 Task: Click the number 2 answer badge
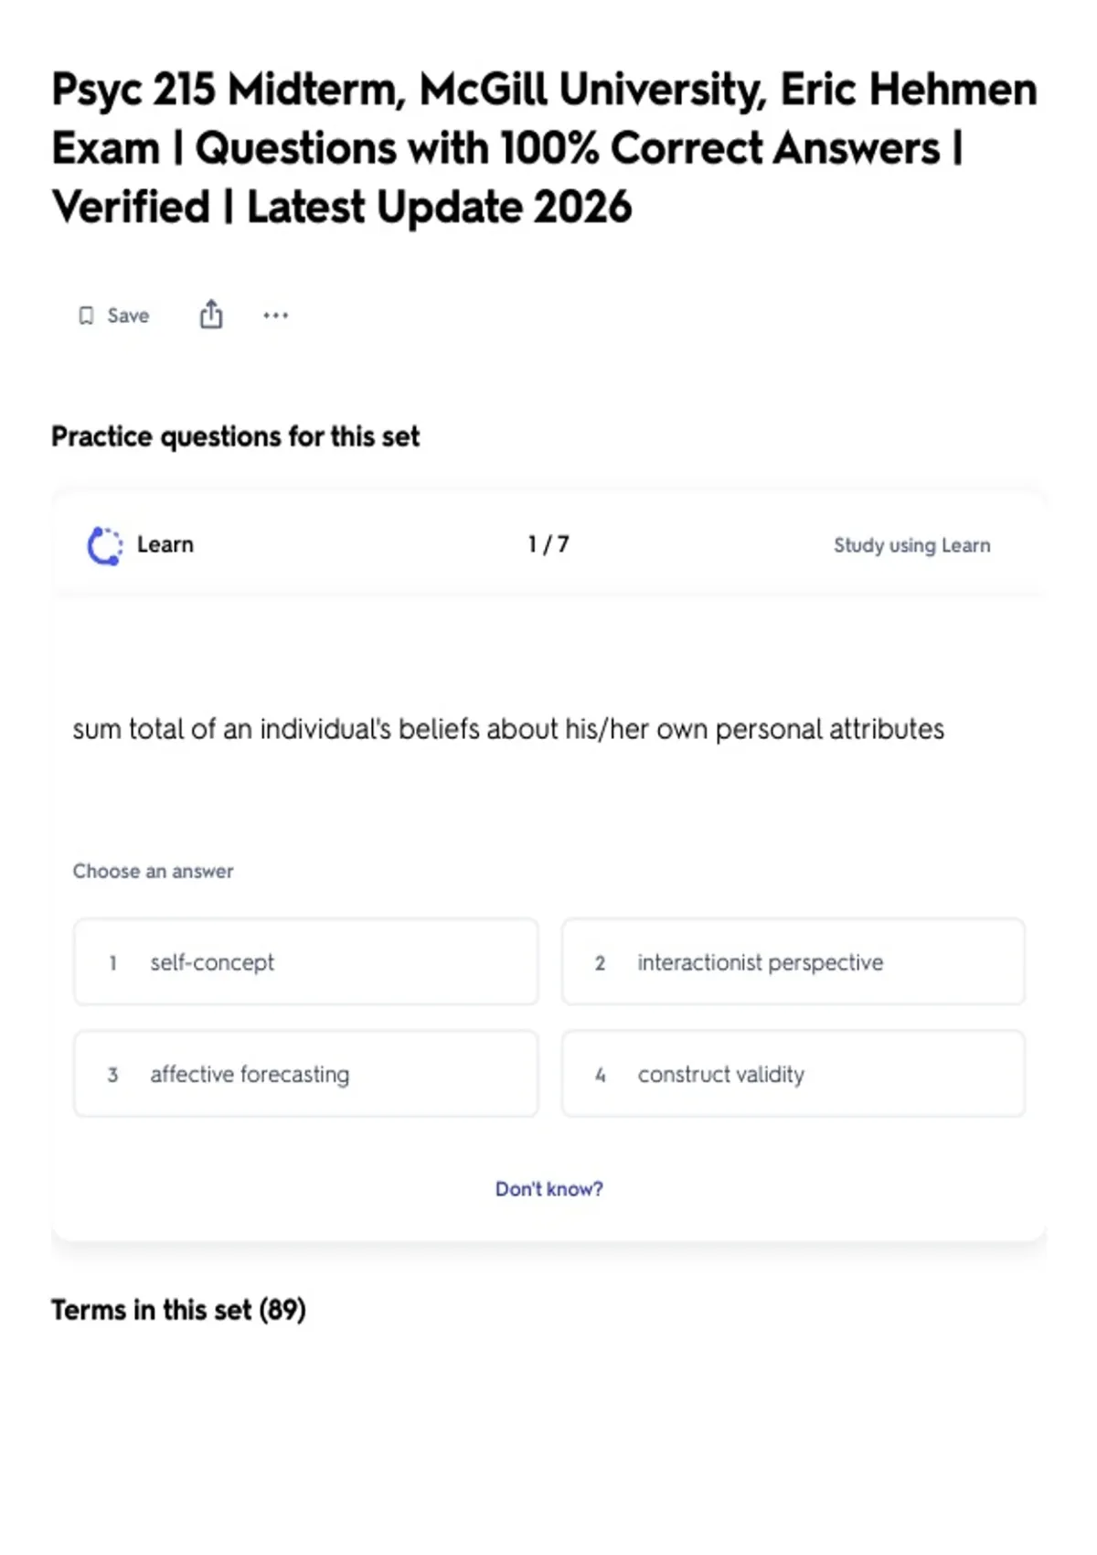[600, 962]
